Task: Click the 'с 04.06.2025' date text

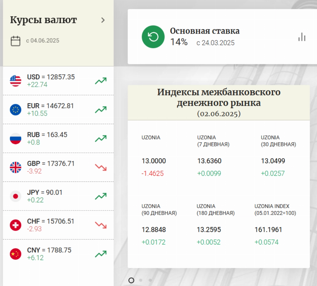Action: point(43,41)
